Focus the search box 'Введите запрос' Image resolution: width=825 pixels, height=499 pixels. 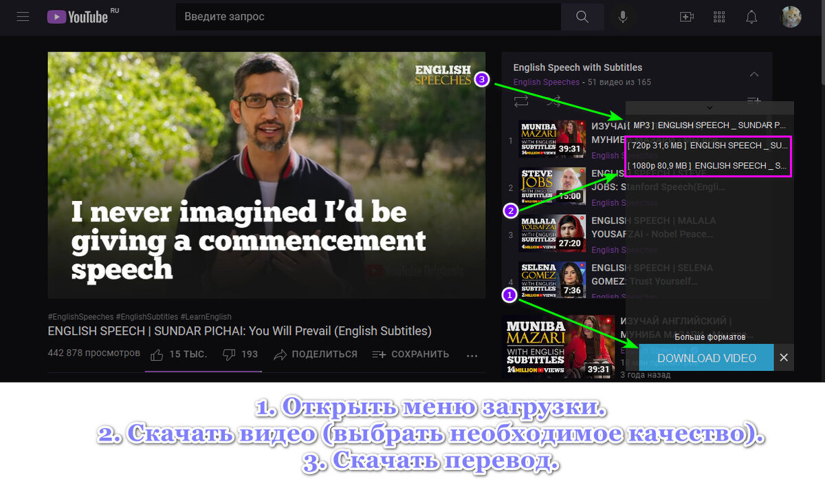pos(368,17)
